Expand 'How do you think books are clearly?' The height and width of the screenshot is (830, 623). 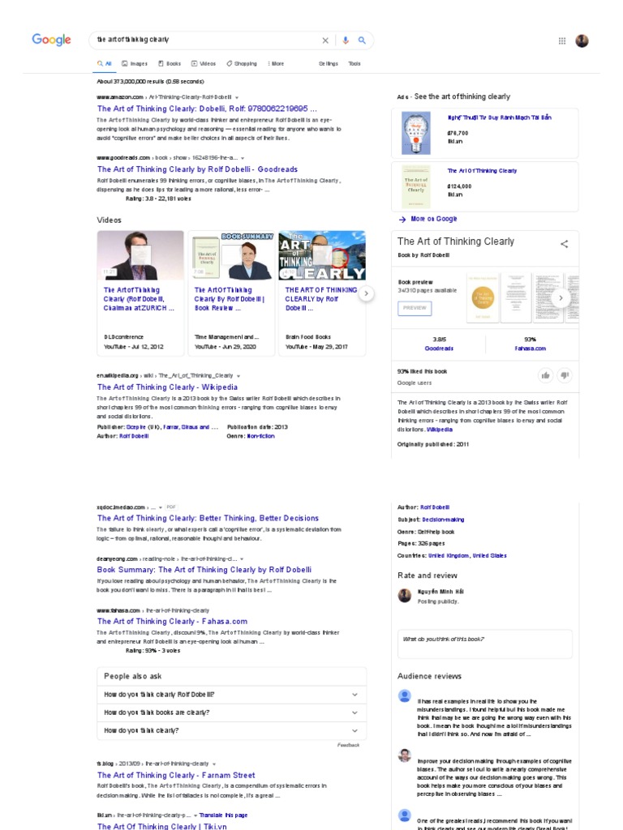[231, 712]
